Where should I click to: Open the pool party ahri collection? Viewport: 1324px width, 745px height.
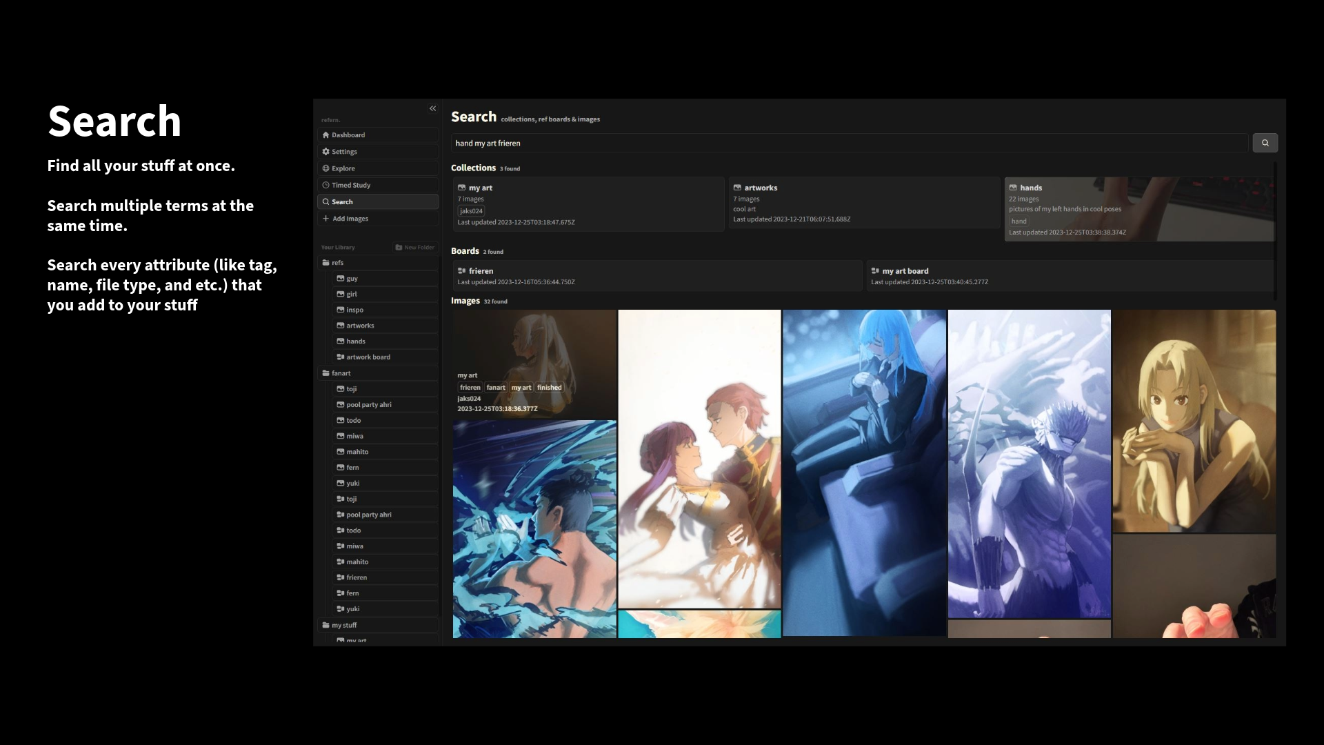[x=386, y=405]
